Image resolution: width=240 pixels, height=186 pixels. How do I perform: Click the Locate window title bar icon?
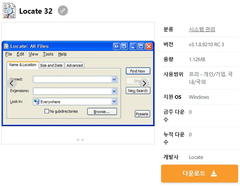click(x=6, y=46)
